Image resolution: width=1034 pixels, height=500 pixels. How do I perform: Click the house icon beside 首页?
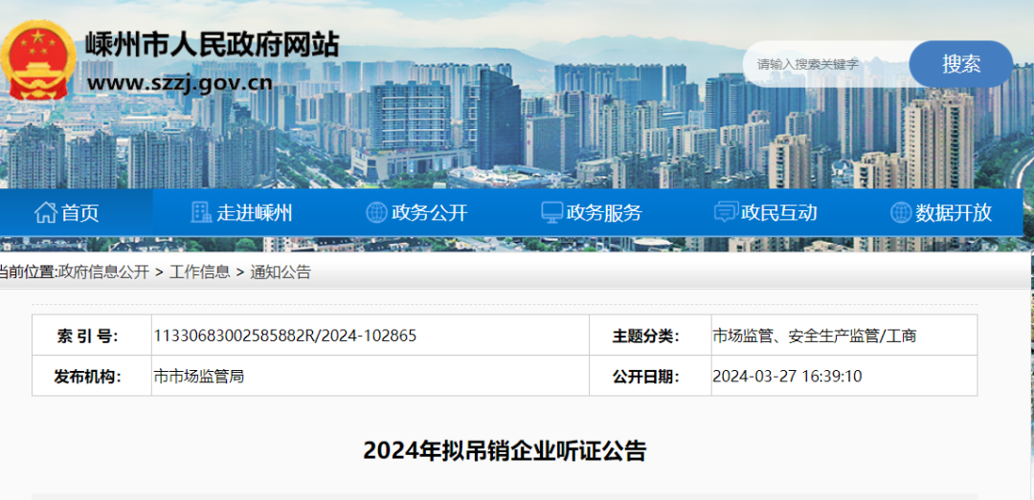click(45, 212)
